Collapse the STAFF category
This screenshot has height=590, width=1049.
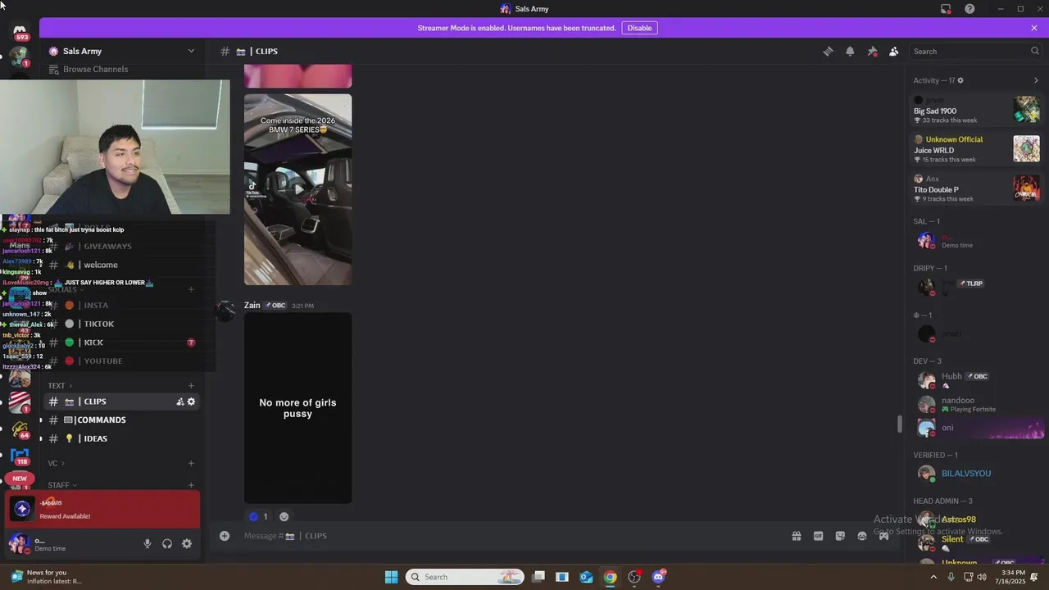click(x=62, y=485)
